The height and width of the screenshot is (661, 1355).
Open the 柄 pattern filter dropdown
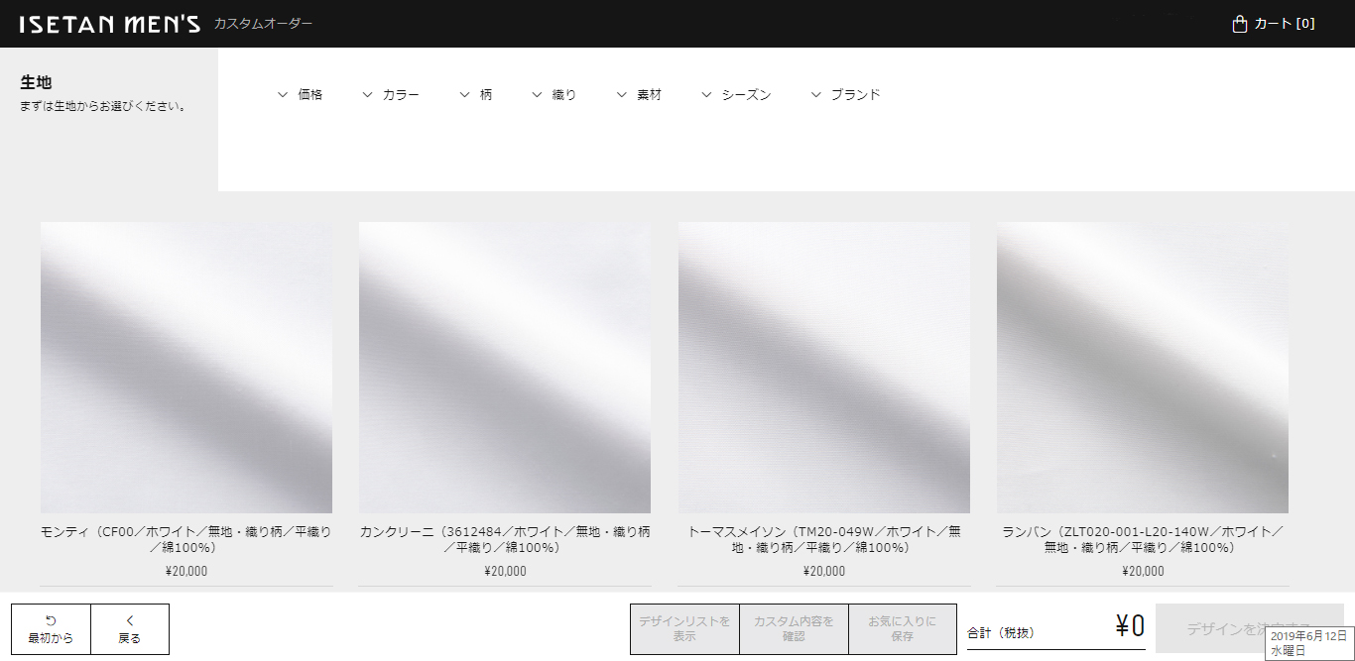[476, 95]
